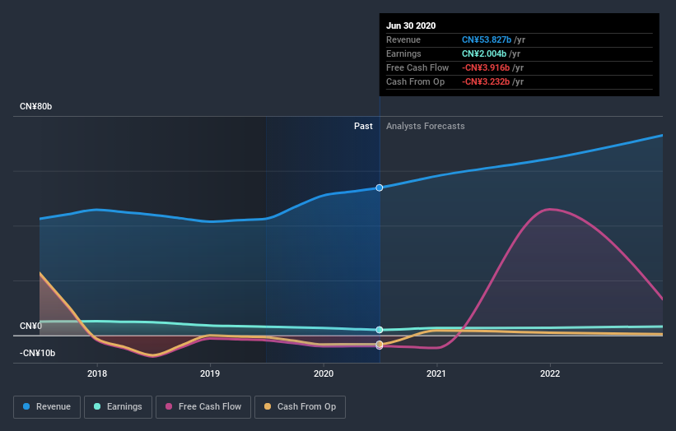Select the Revenue data point at Jun 2020
Image resolution: width=676 pixels, height=431 pixels.
(x=380, y=188)
